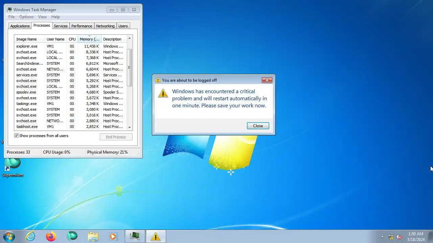Click the process list scroll up arrow
This screenshot has height=243, width=433.
coord(130,38)
